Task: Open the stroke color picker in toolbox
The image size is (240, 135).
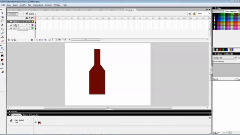Action: pos(2,56)
